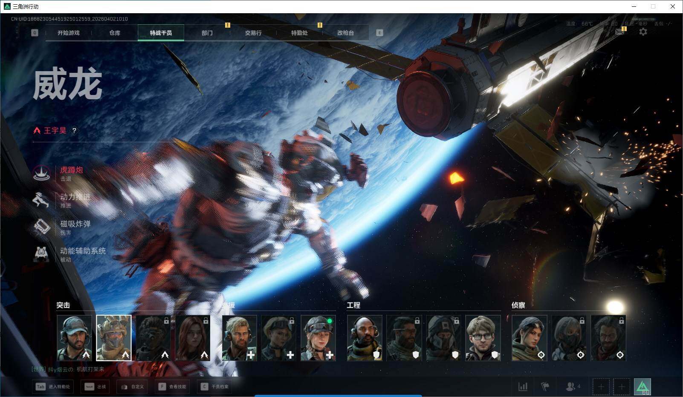Open the mail envelope icon
Screen dimensions: 683x397
point(619,32)
